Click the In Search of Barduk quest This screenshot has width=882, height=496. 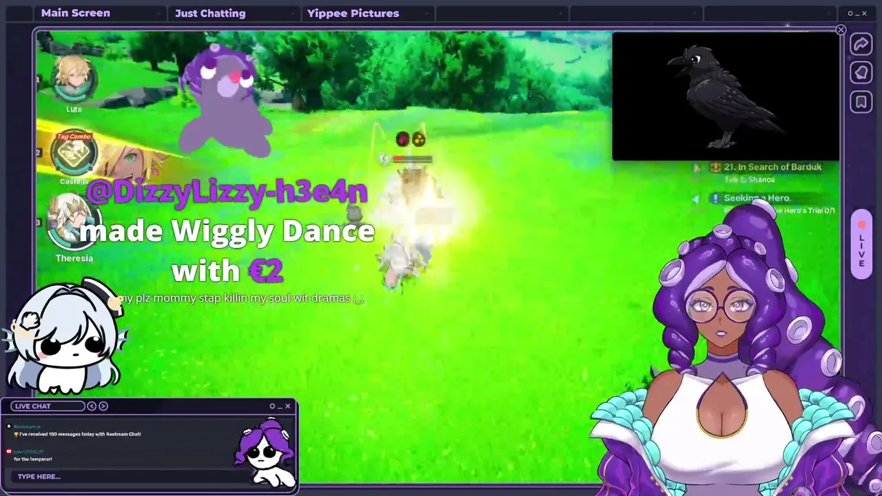coord(772,167)
